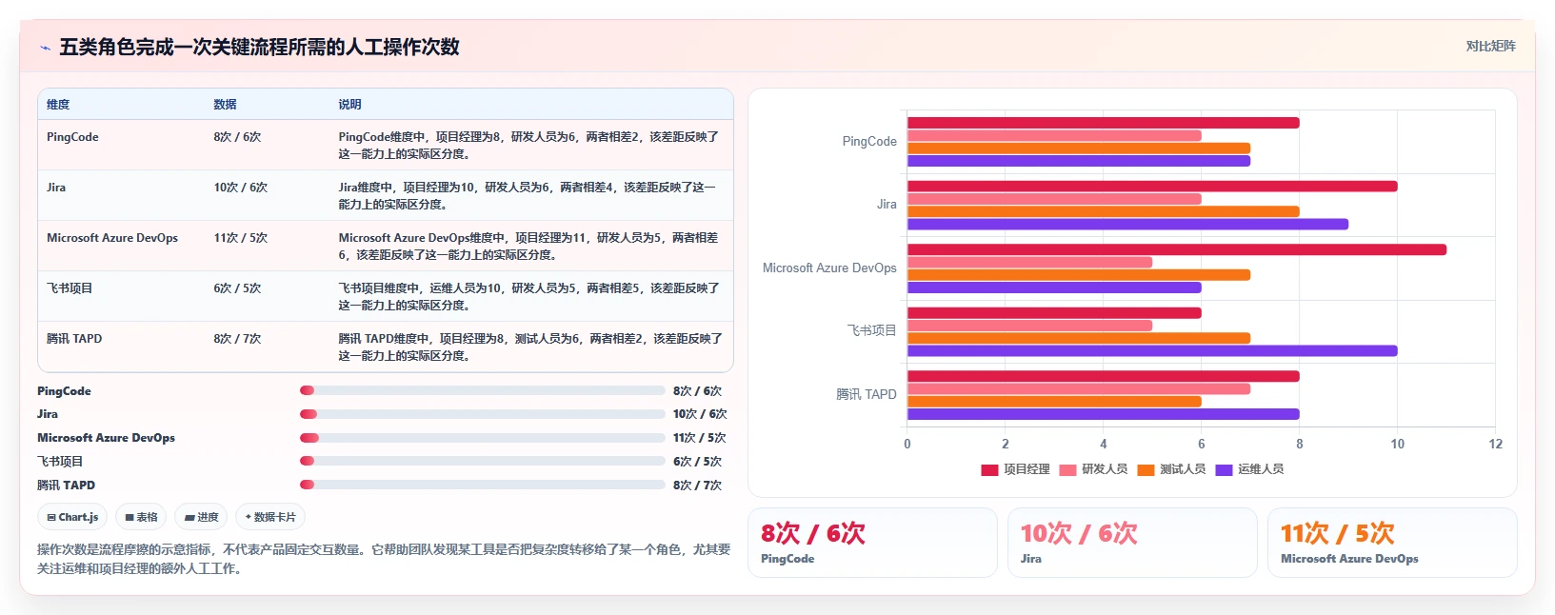Click 飞书项目's purple 运维人员 bar in chart
1555x615 pixels.
pyautogui.click(x=1151, y=350)
